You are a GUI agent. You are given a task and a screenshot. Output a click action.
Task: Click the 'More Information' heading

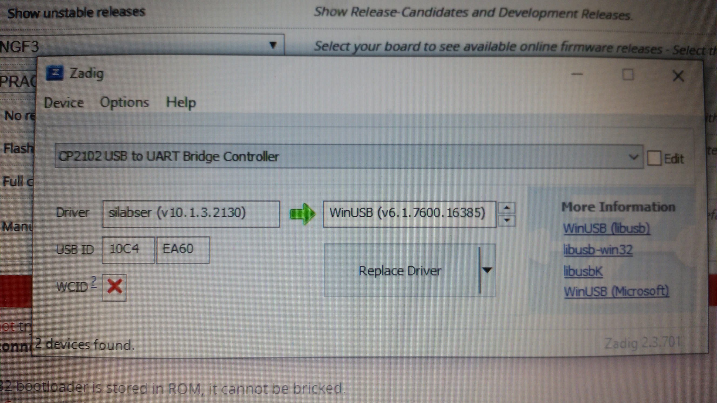point(618,207)
